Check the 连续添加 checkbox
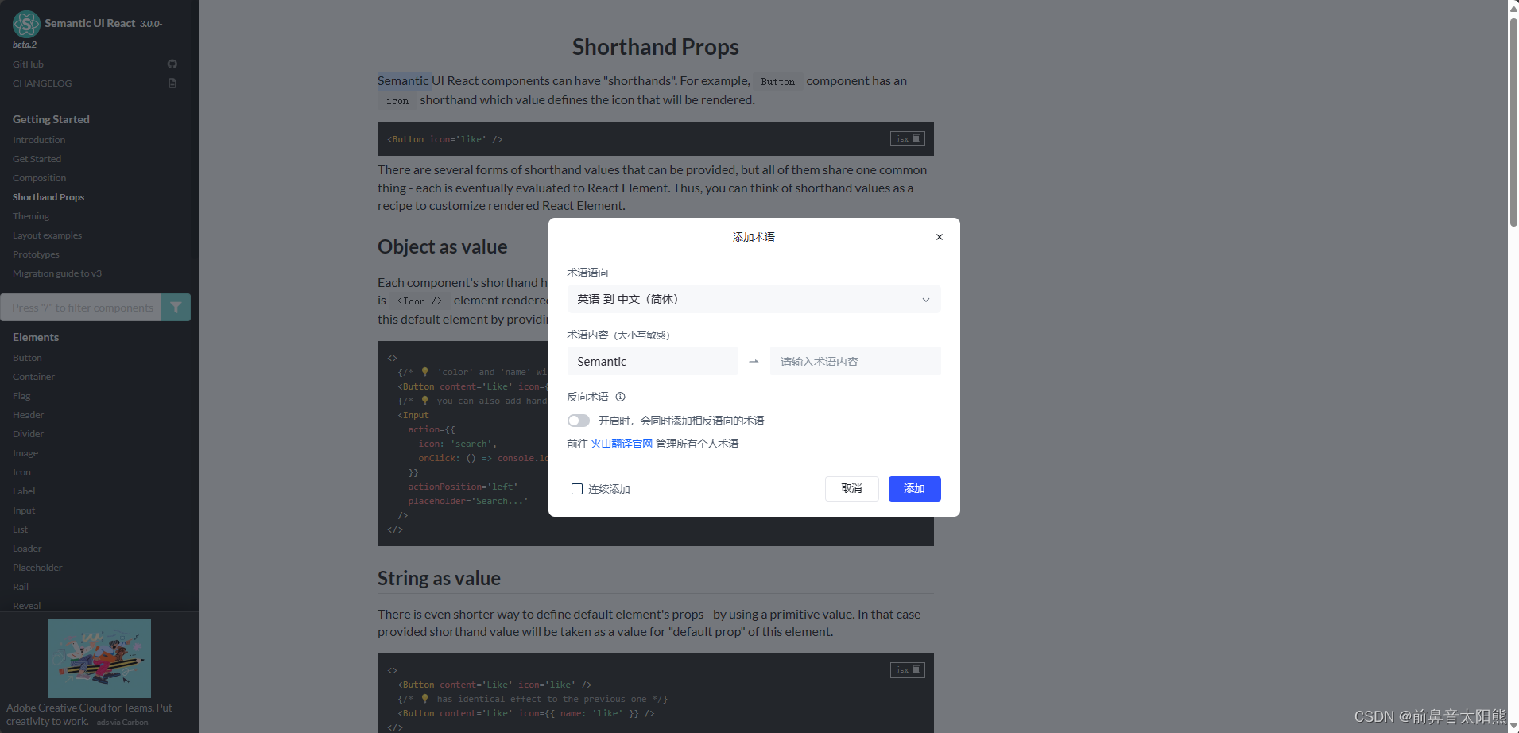This screenshot has width=1519, height=733. [x=577, y=489]
